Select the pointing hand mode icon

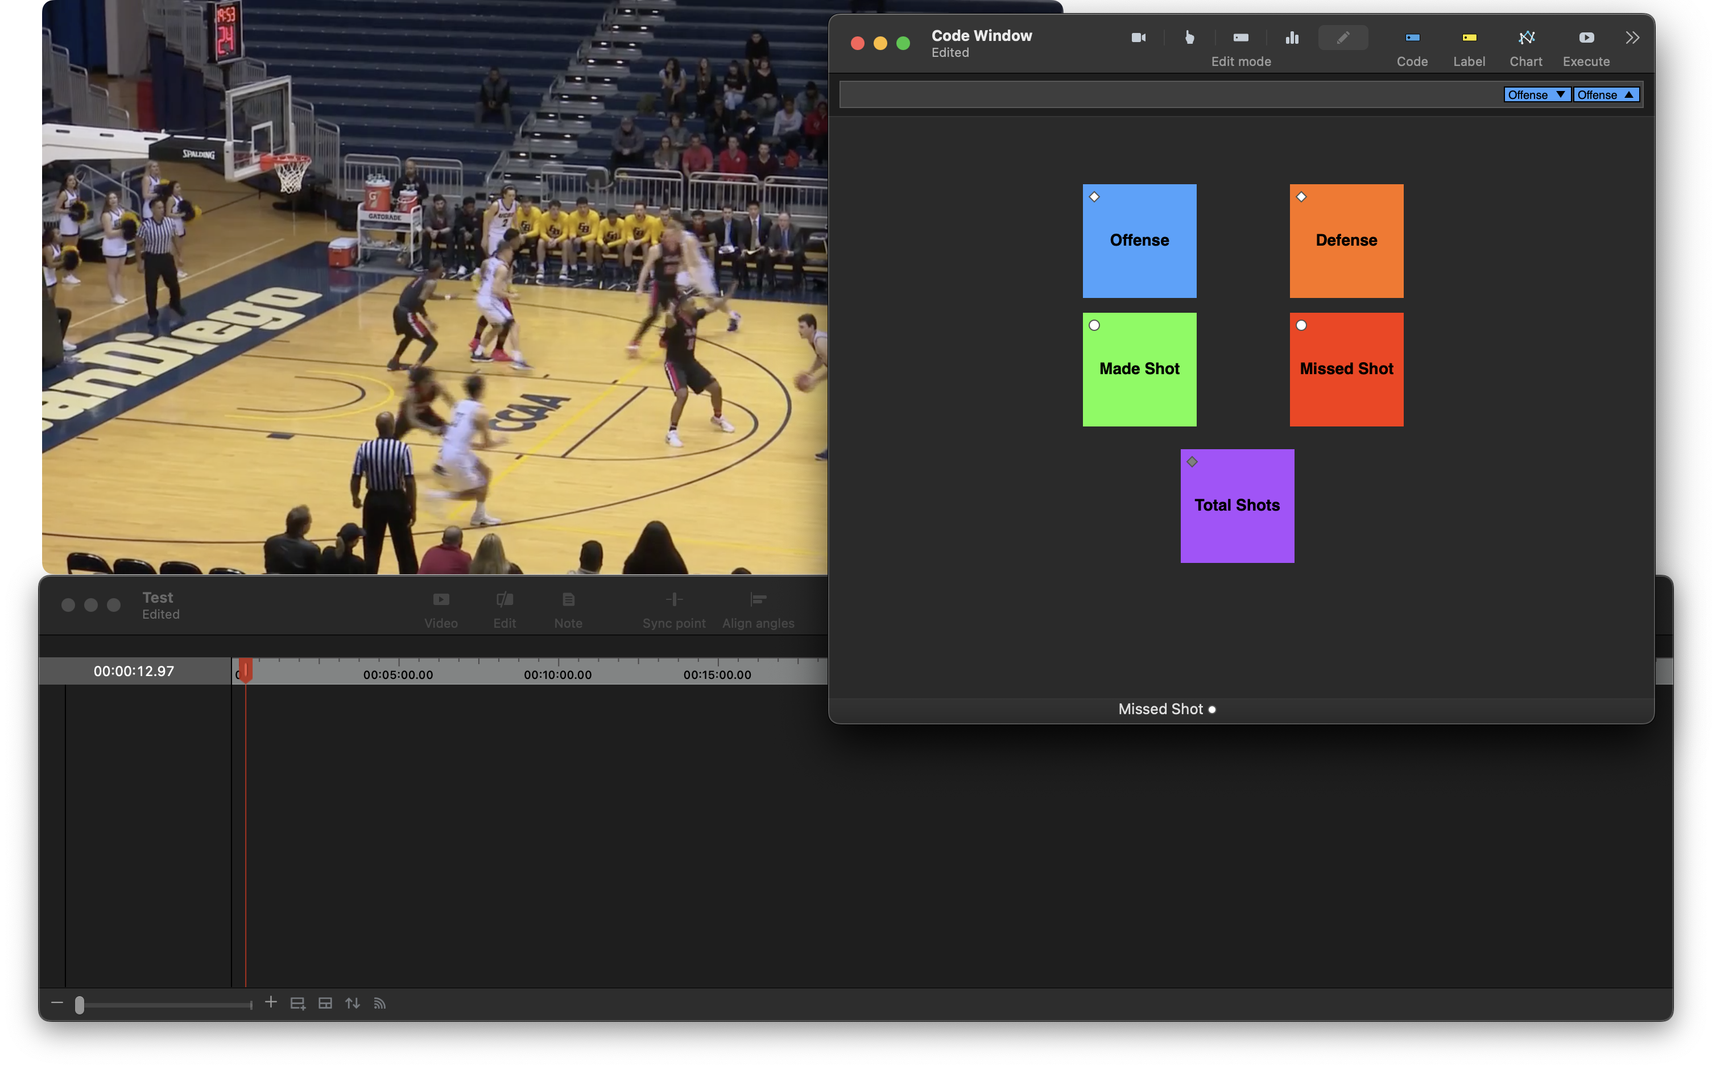pyautogui.click(x=1189, y=38)
